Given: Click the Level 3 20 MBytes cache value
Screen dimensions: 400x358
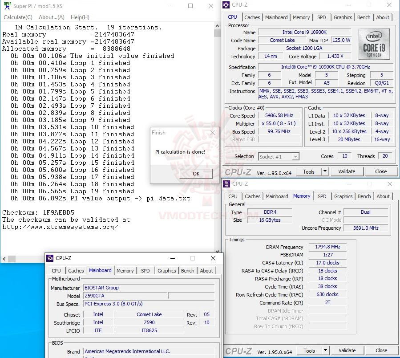Looking at the screenshot, I should [x=349, y=139].
